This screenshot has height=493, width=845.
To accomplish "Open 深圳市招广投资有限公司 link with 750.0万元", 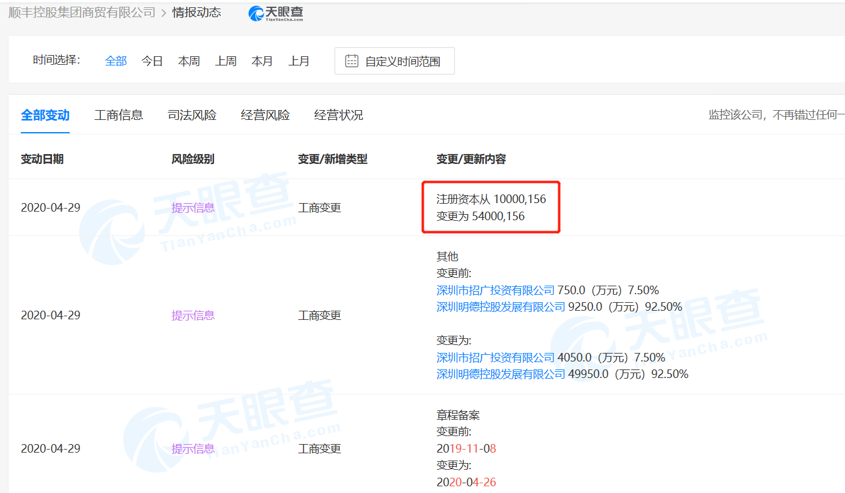I will click(x=495, y=290).
